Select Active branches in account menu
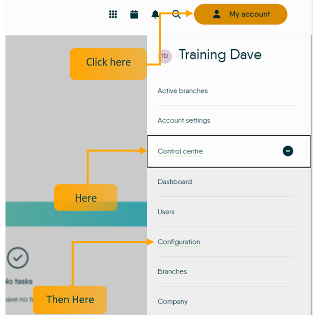The image size is (313, 315). pyautogui.click(x=183, y=91)
